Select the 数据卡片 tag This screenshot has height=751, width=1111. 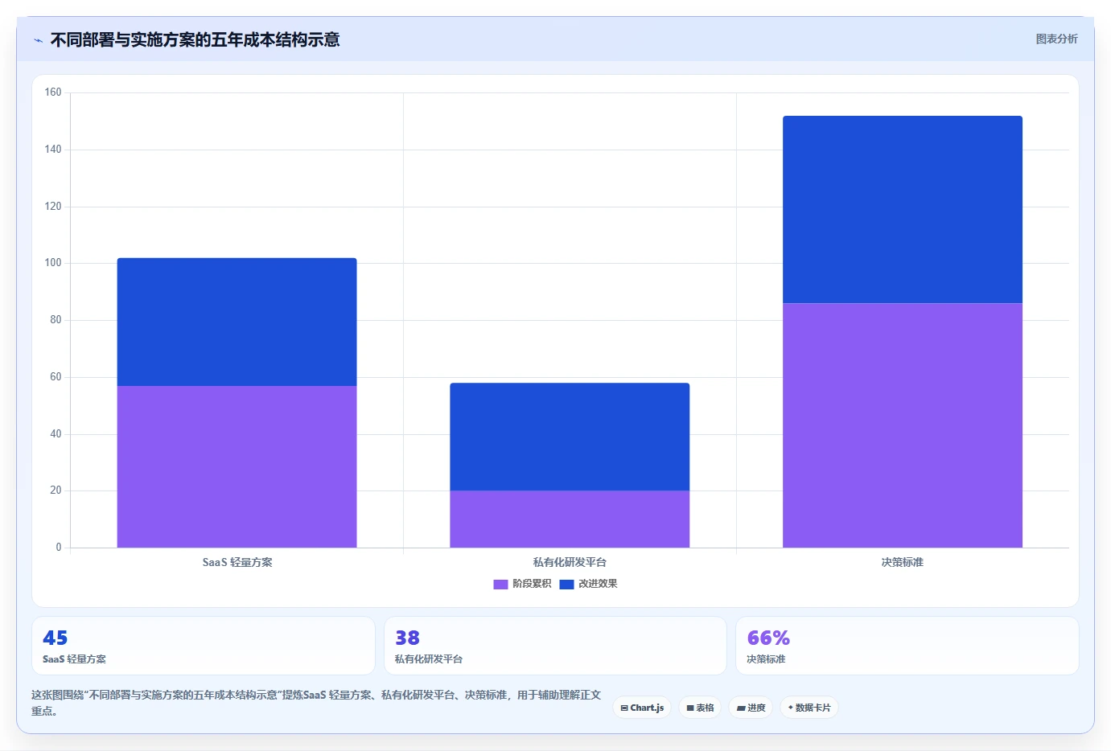pos(809,708)
